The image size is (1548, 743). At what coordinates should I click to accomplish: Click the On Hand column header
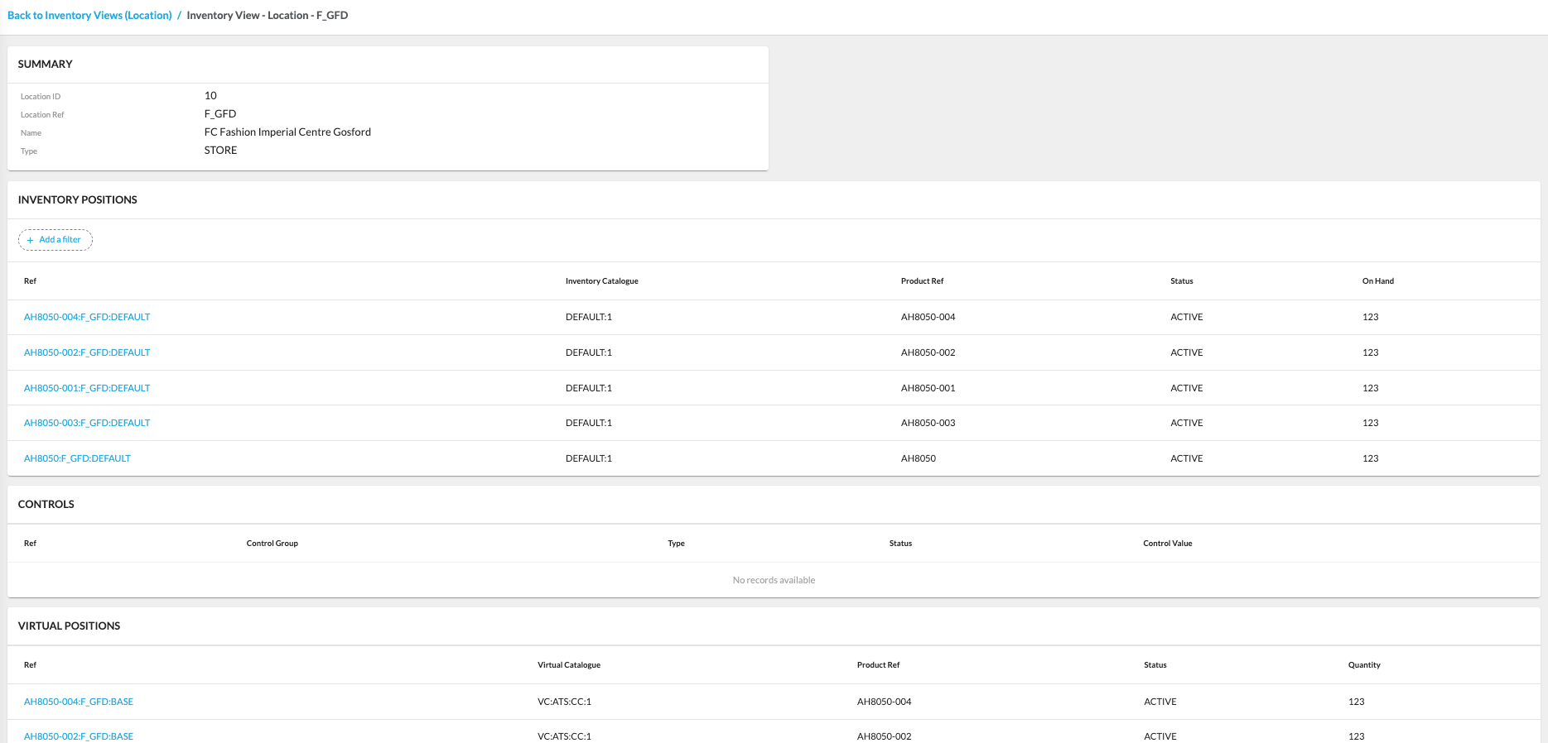[1377, 281]
